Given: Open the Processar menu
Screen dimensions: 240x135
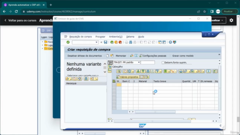Looking at the screenshot, I should pos(100,37).
